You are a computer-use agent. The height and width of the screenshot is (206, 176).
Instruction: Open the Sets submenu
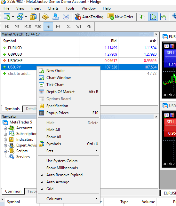pos(68,151)
